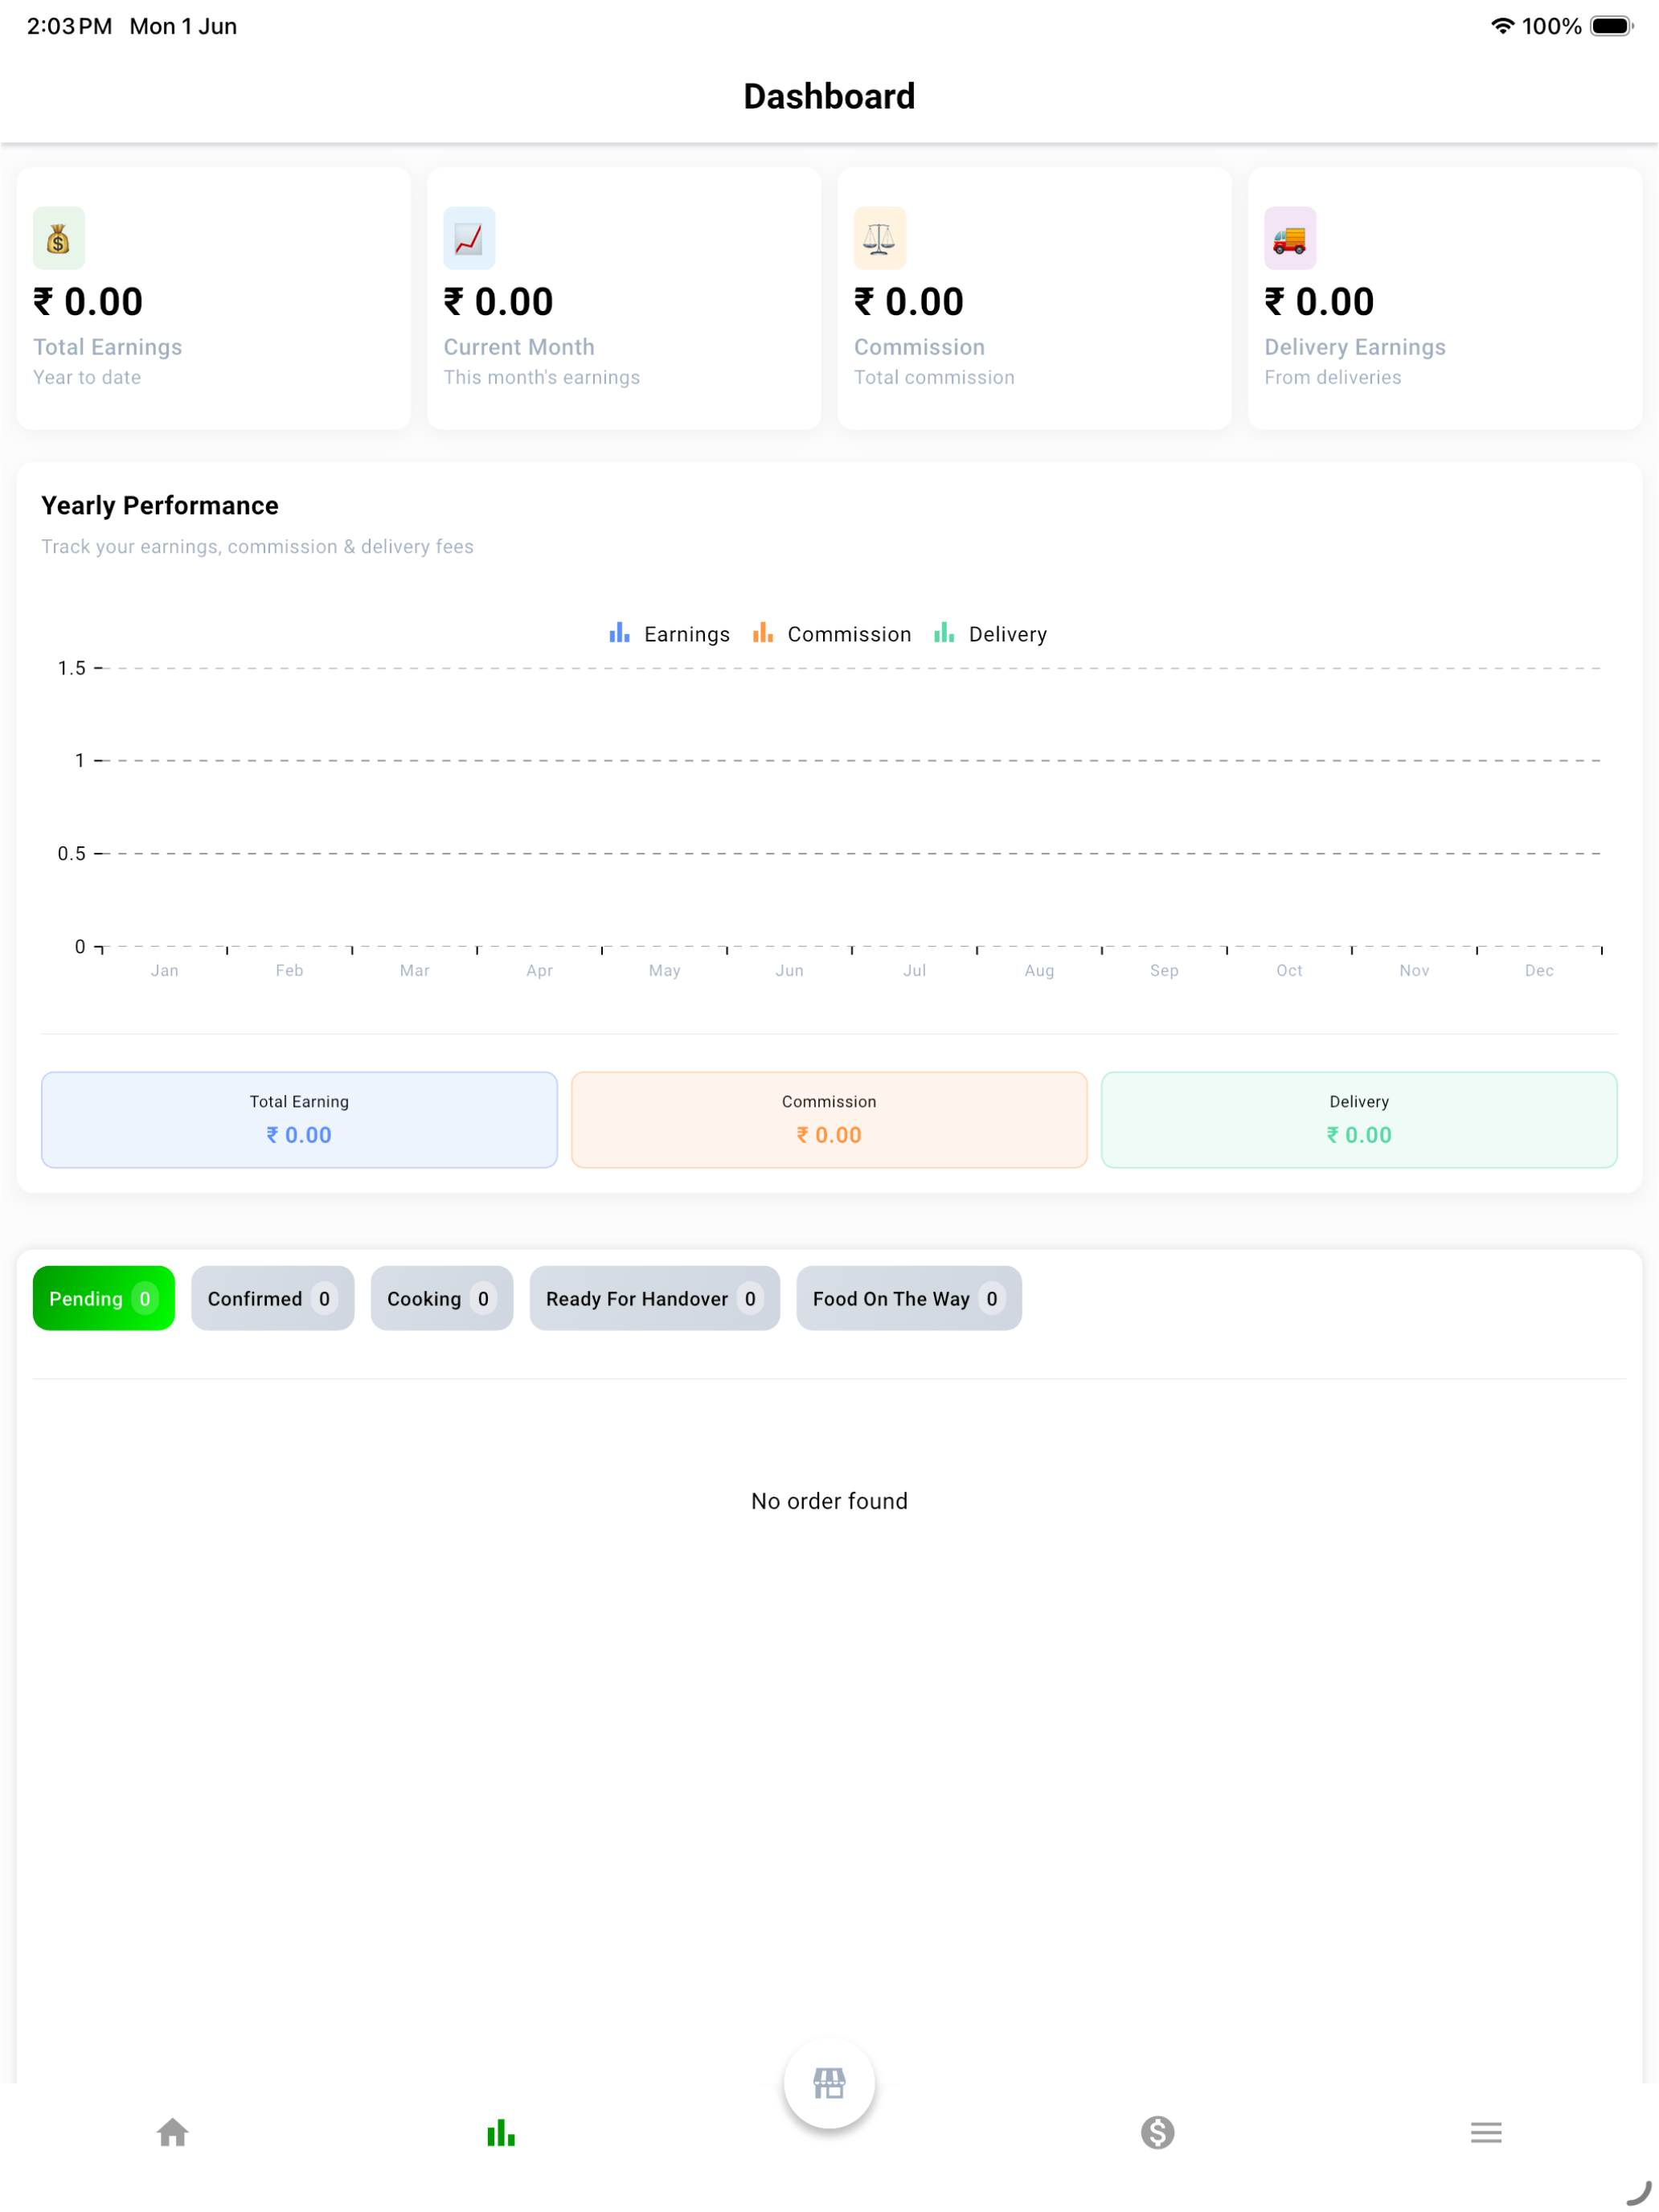The width and height of the screenshot is (1659, 2212).
Task: Tap the Commission amount in top card
Action: pyautogui.click(x=909, y=302)
